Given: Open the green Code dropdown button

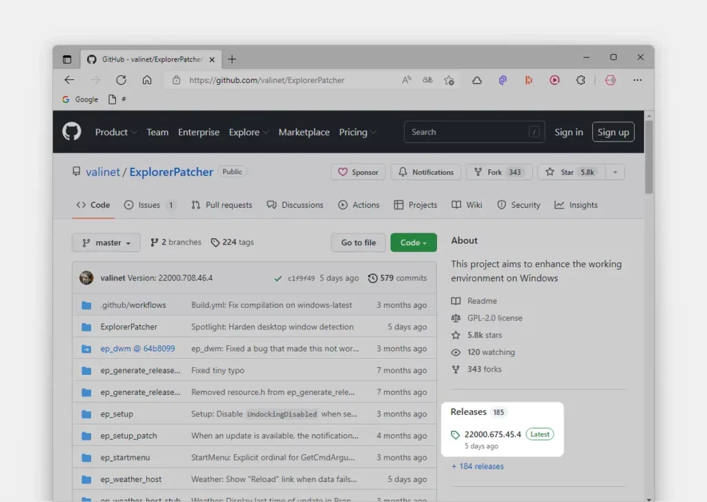Looking at the screenshot, I should coord(413,242).
